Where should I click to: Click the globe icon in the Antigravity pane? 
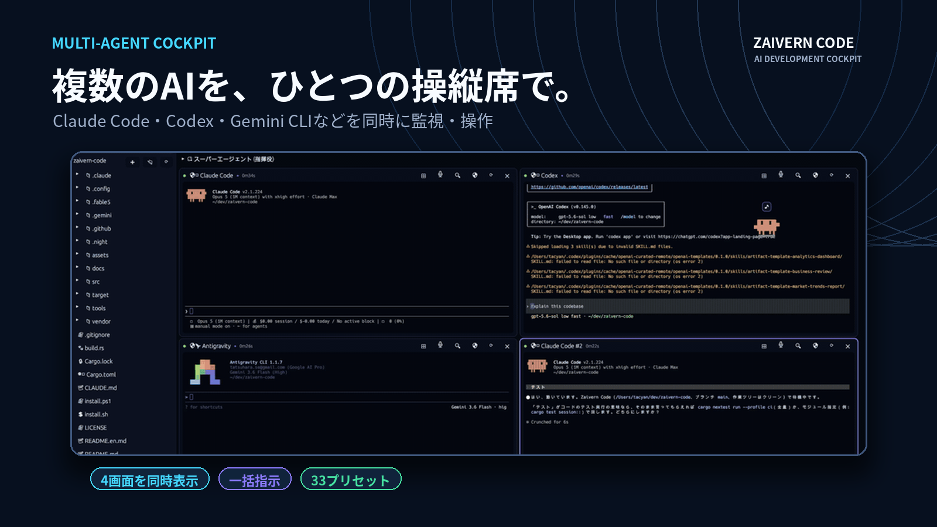475,345
